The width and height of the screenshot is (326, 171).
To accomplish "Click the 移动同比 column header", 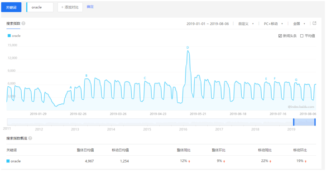I will pyautogui.click(x=265, y=150).
